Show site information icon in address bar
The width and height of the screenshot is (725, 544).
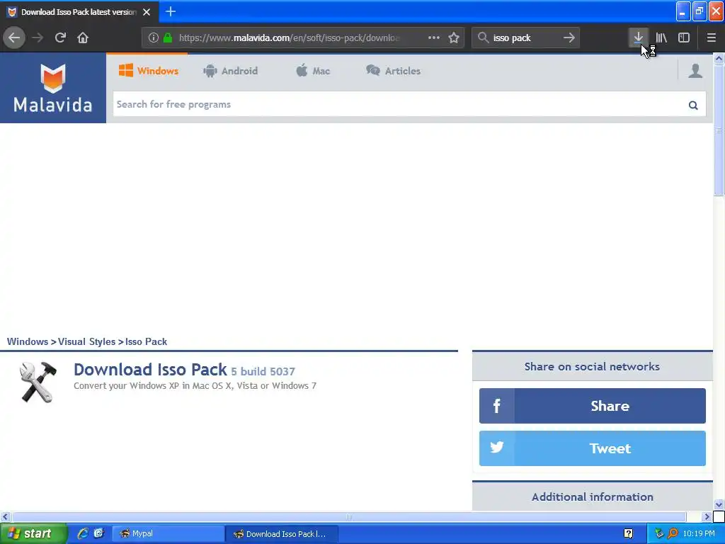pyautogui.click(x=153, y=38)
